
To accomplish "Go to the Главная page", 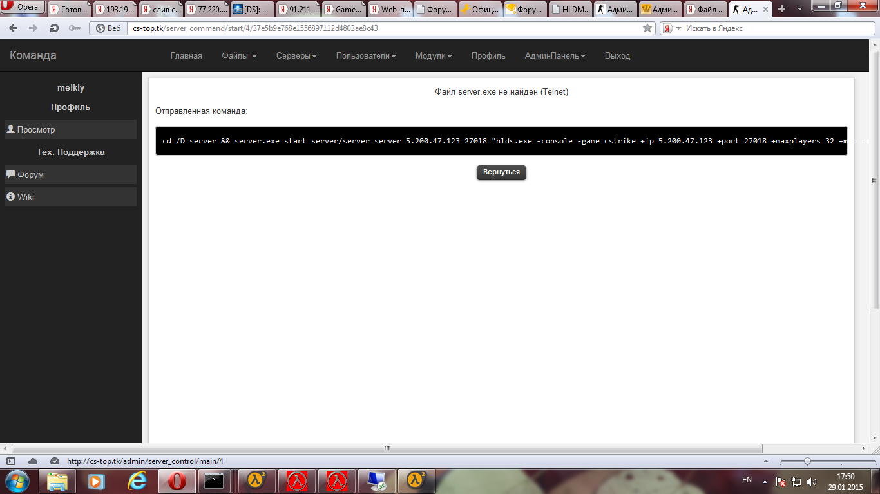I will (186, 56).
